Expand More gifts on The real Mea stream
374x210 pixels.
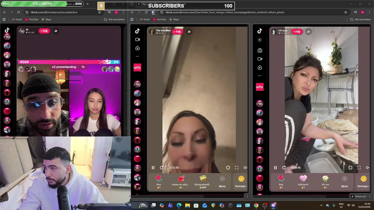[222, 182]
